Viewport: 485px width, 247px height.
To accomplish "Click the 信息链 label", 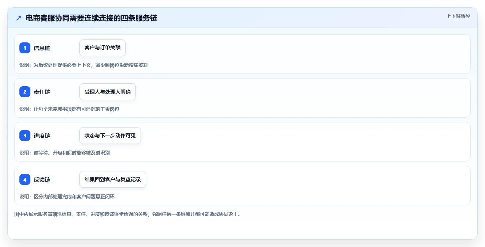I will click(42, 48).
